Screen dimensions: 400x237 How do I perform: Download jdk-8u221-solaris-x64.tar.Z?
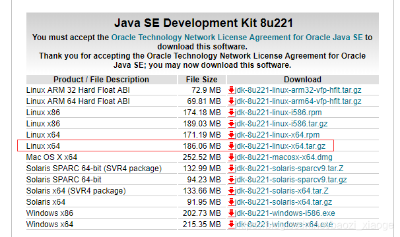[x=282, y=191]
